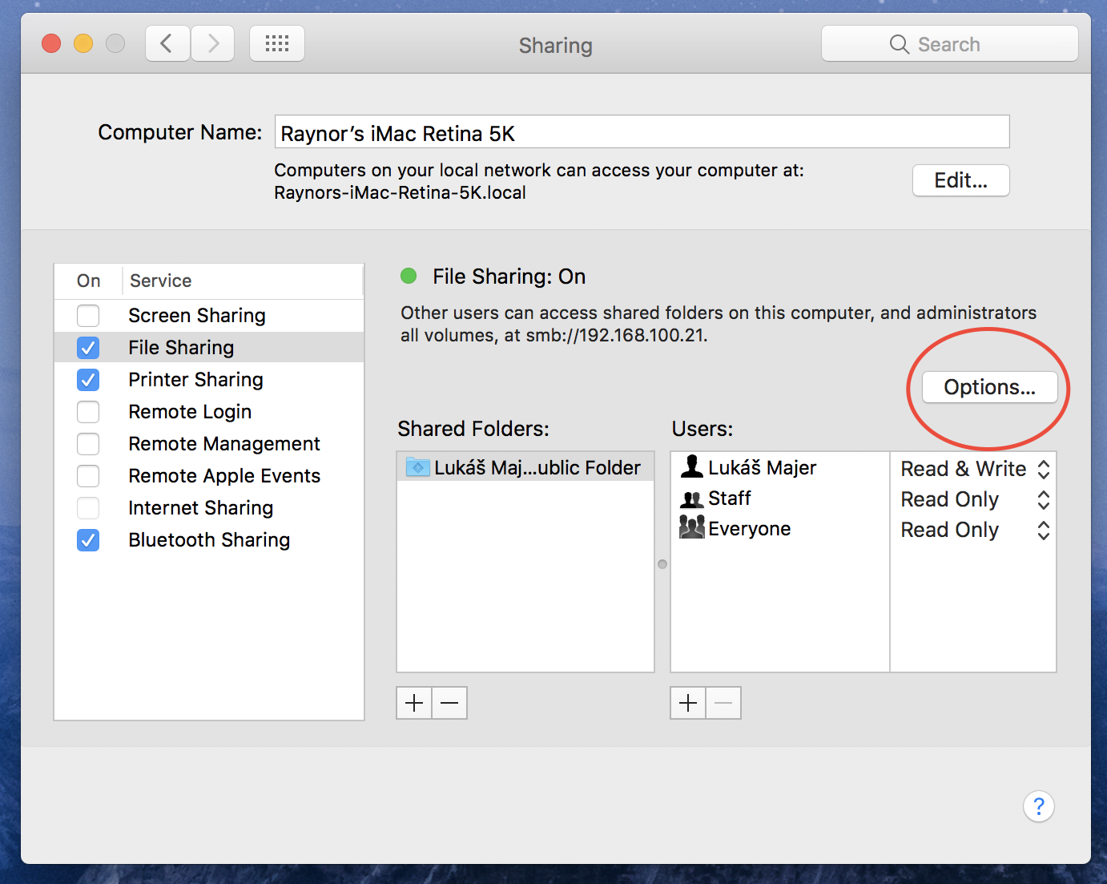The image size is (1107, 884).
Task: Add a shared folder with plus
Action: tap(414, 703)
